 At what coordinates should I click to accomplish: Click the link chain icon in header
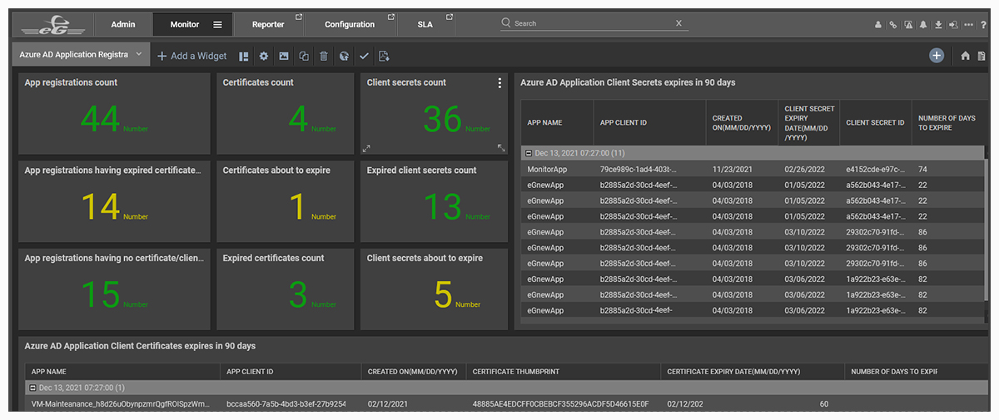(x=892, y=25)
